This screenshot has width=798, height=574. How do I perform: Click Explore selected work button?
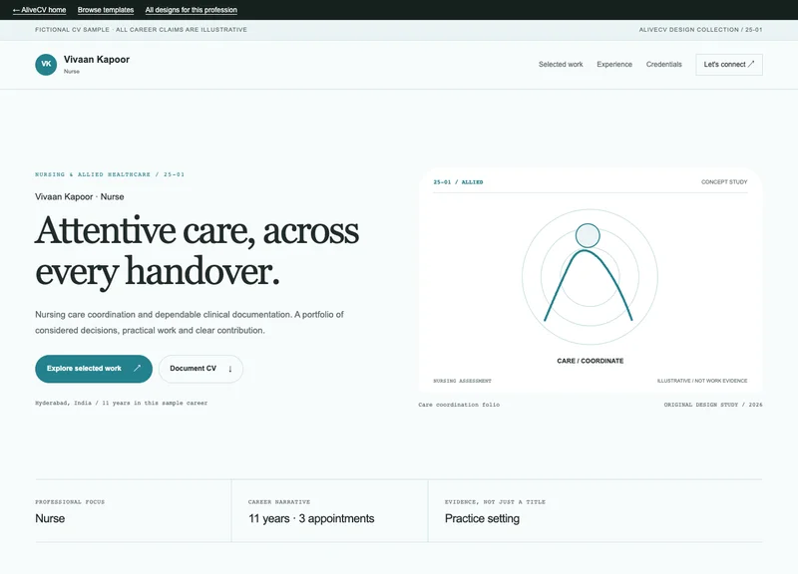[94, 369]
